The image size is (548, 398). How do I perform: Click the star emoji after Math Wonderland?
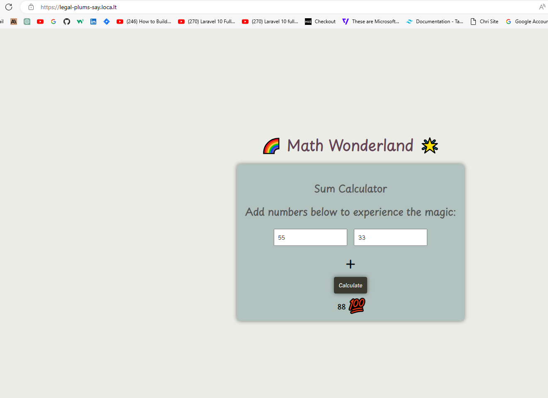[x=430, y=146]
